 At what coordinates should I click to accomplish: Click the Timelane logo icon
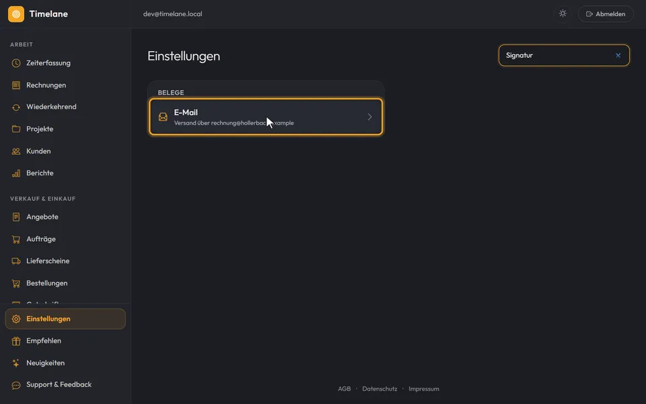(16, 14)
